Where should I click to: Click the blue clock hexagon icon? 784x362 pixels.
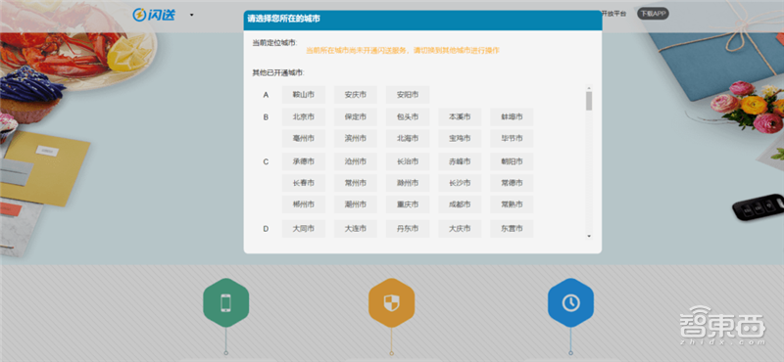coord(570,302)
